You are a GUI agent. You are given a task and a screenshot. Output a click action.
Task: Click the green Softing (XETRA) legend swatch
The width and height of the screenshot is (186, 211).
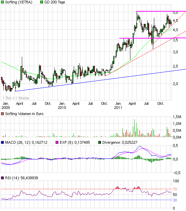click(x=2, y=2)
